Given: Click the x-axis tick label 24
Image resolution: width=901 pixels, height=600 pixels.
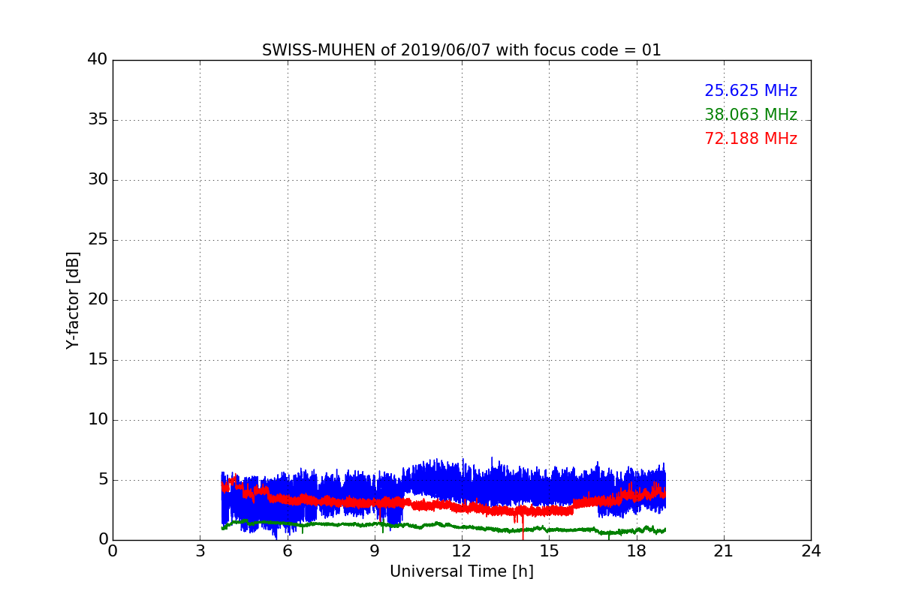Looking at the screenshot, I should coord(811,551).
